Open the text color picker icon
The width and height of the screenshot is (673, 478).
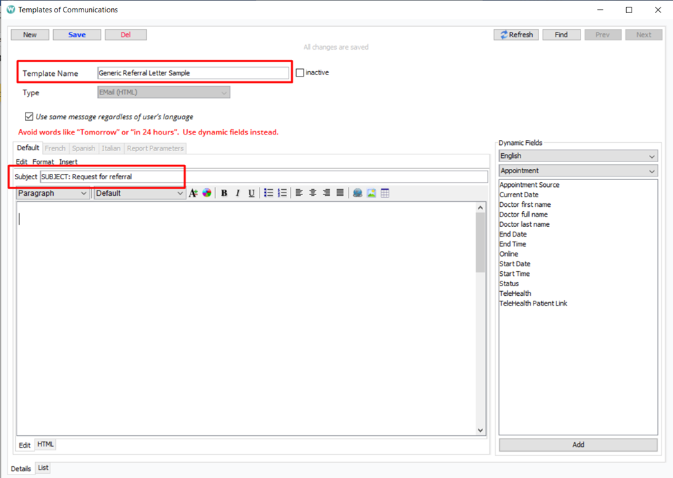coord(207,193)
